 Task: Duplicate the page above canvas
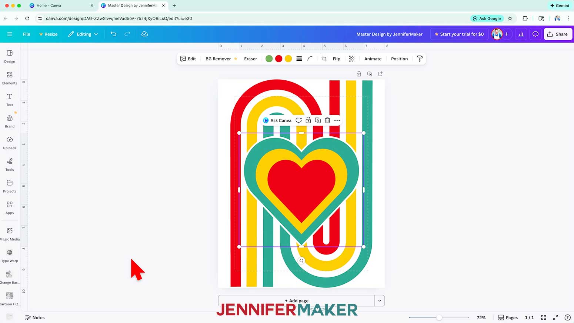pos(370,74)
